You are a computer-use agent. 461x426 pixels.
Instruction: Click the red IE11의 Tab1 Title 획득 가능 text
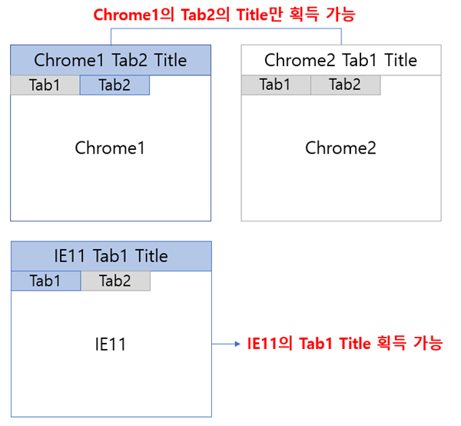344,343
